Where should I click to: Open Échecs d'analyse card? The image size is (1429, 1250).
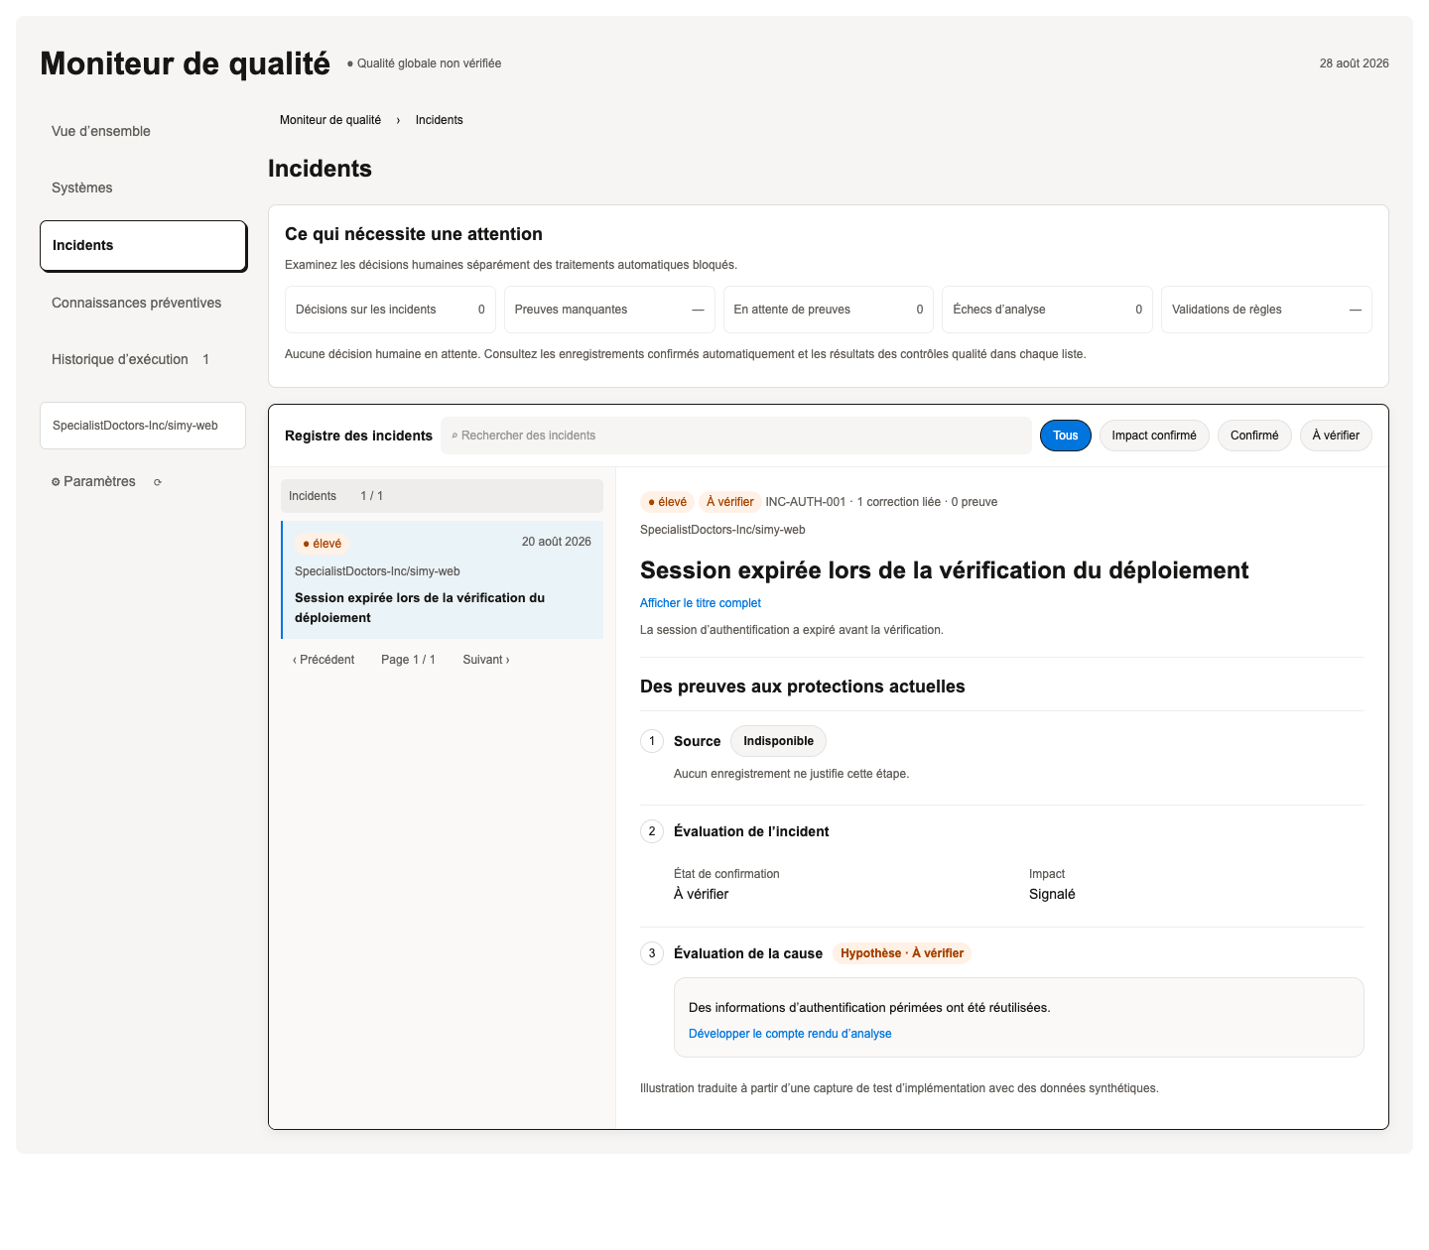[1047, 310]
